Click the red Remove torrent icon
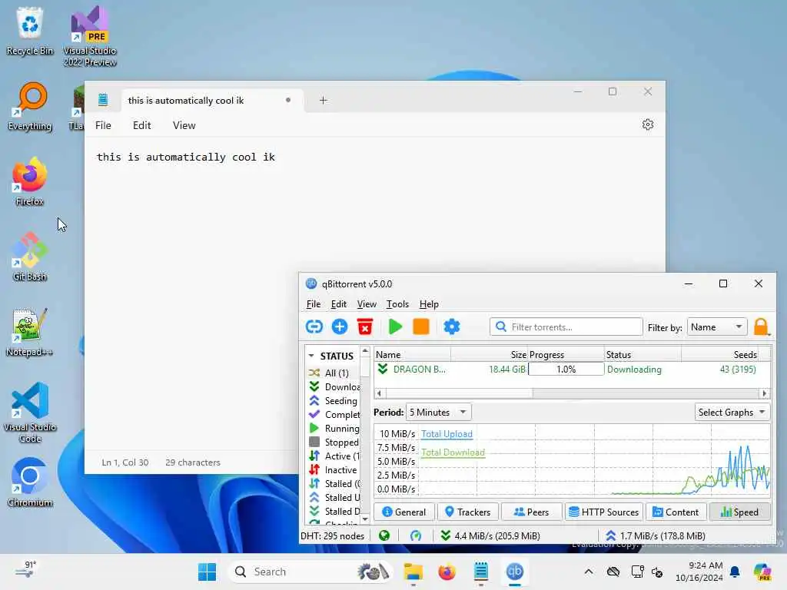787x590 pixels. click(x=365, y=327)
